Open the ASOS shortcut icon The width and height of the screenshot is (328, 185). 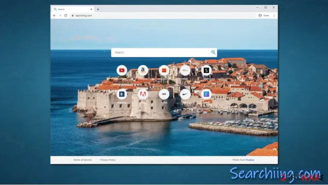(164, 94)
